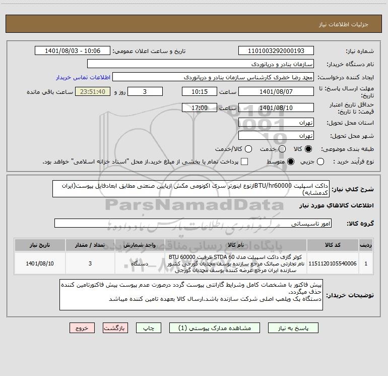
Task: Click the quantity cell showing 3
Action: pos(90,263)
